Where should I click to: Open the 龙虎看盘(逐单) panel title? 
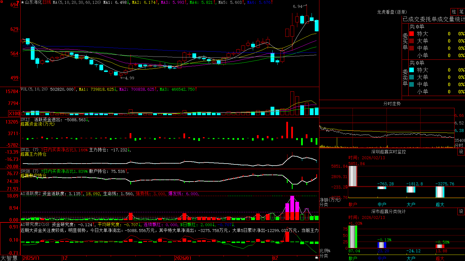click(x=392, y=12)
